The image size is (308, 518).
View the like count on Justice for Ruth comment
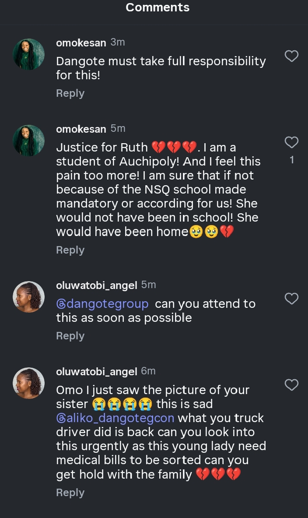(292, 160)
